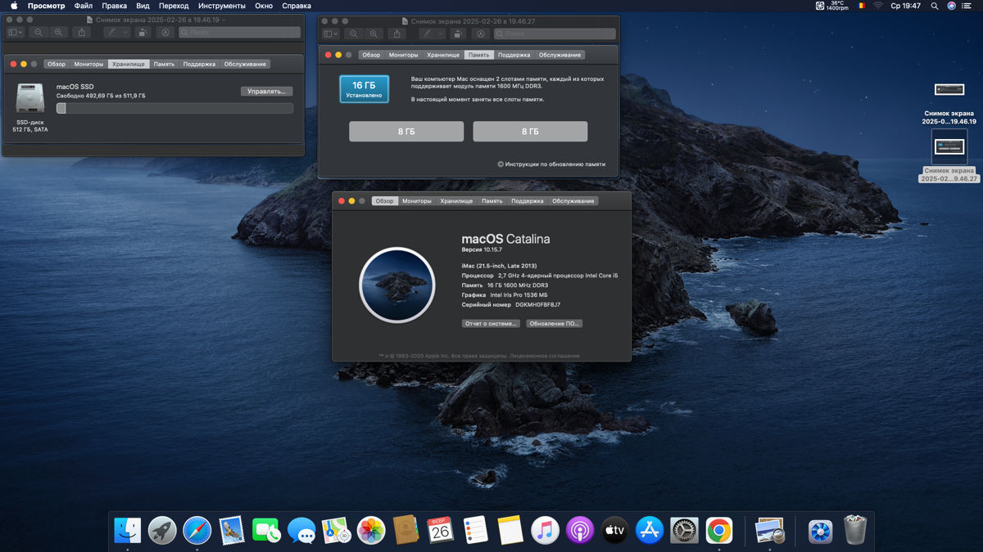Toggle Markup toolbar in left Preview window
The width and height of the screenshot is (983, 552).
(x=165, y=33)
